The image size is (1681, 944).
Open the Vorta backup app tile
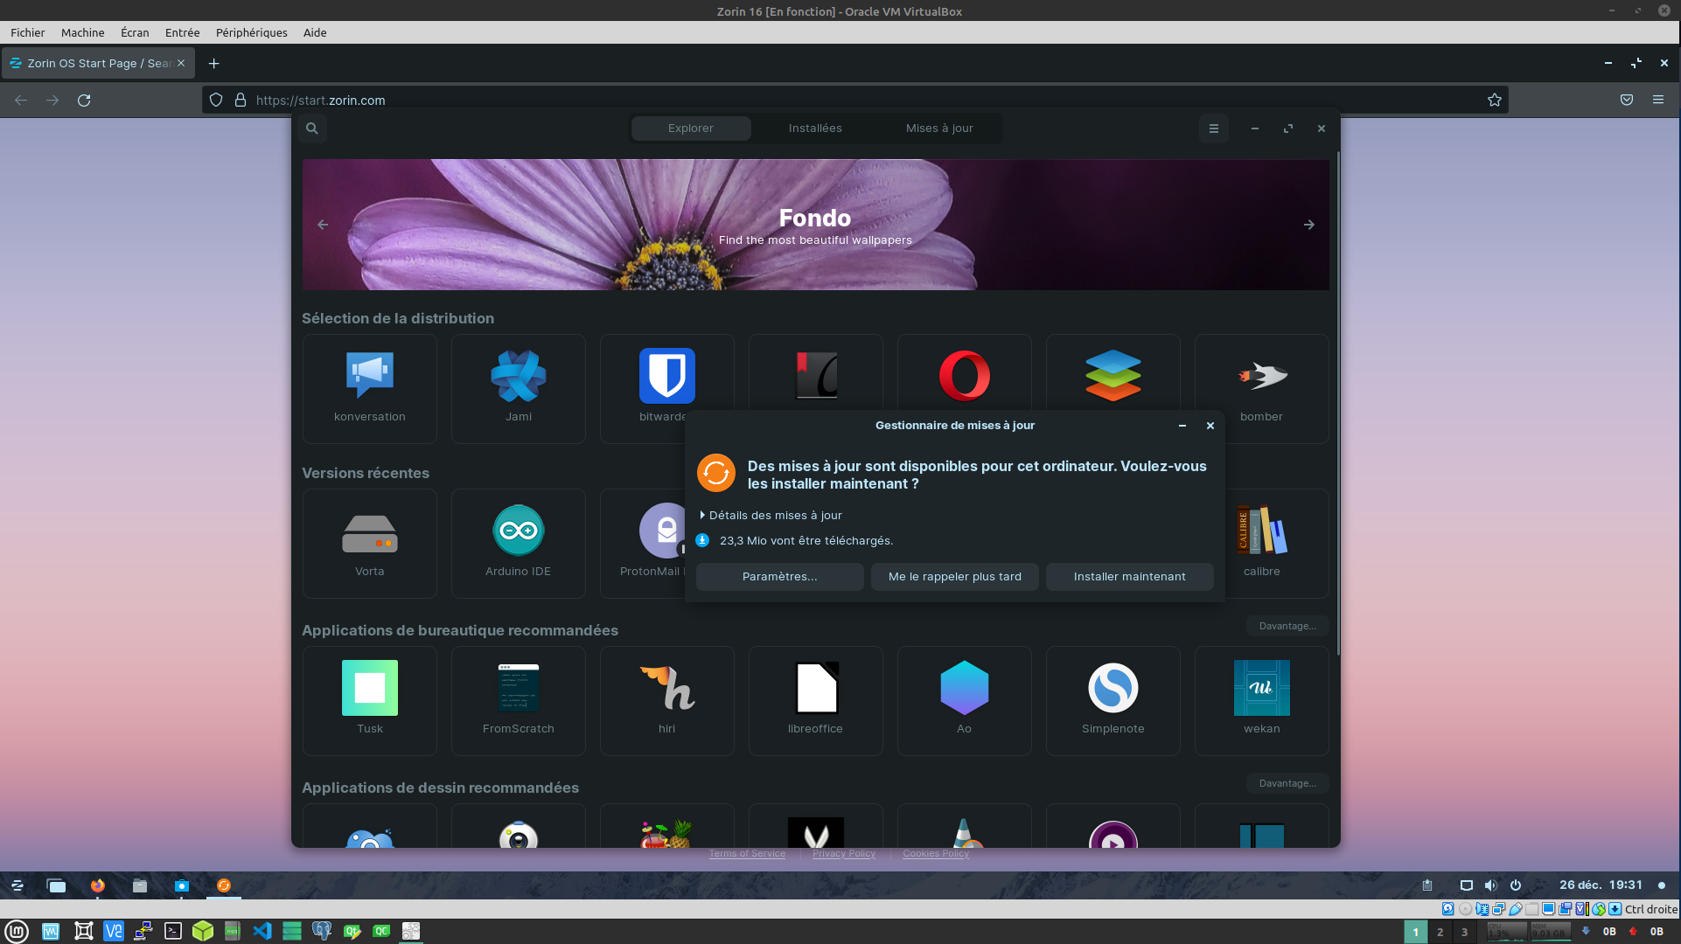pyautogui.click(x=369, y=543)
